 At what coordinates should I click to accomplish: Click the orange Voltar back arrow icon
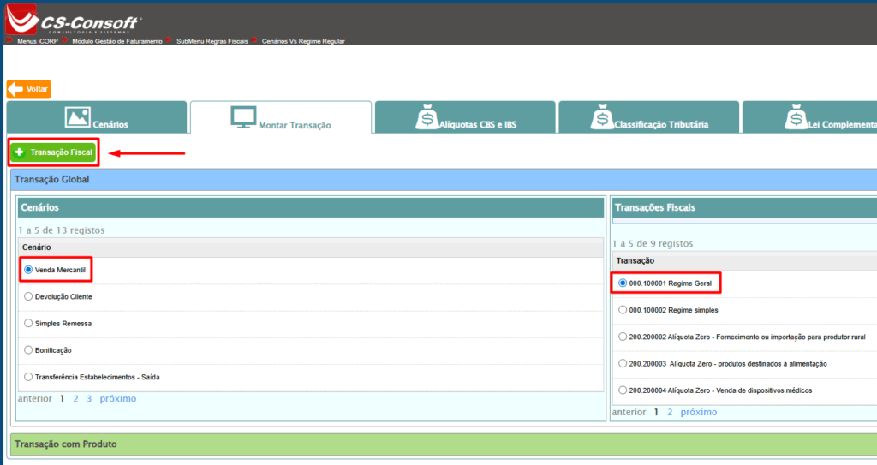click(x=16, y=89)
